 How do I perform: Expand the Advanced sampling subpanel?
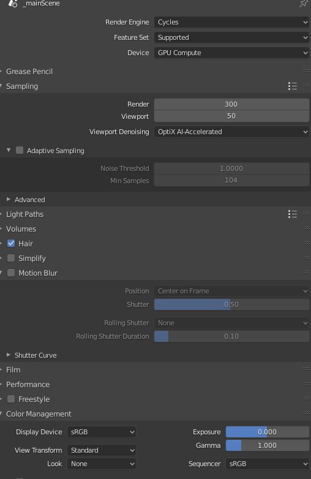click(29, 200)
